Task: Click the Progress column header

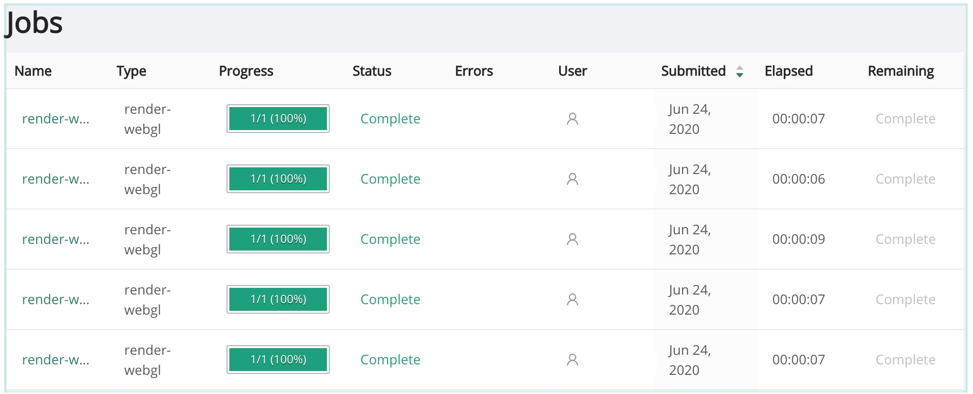Action: pos(246,71)
